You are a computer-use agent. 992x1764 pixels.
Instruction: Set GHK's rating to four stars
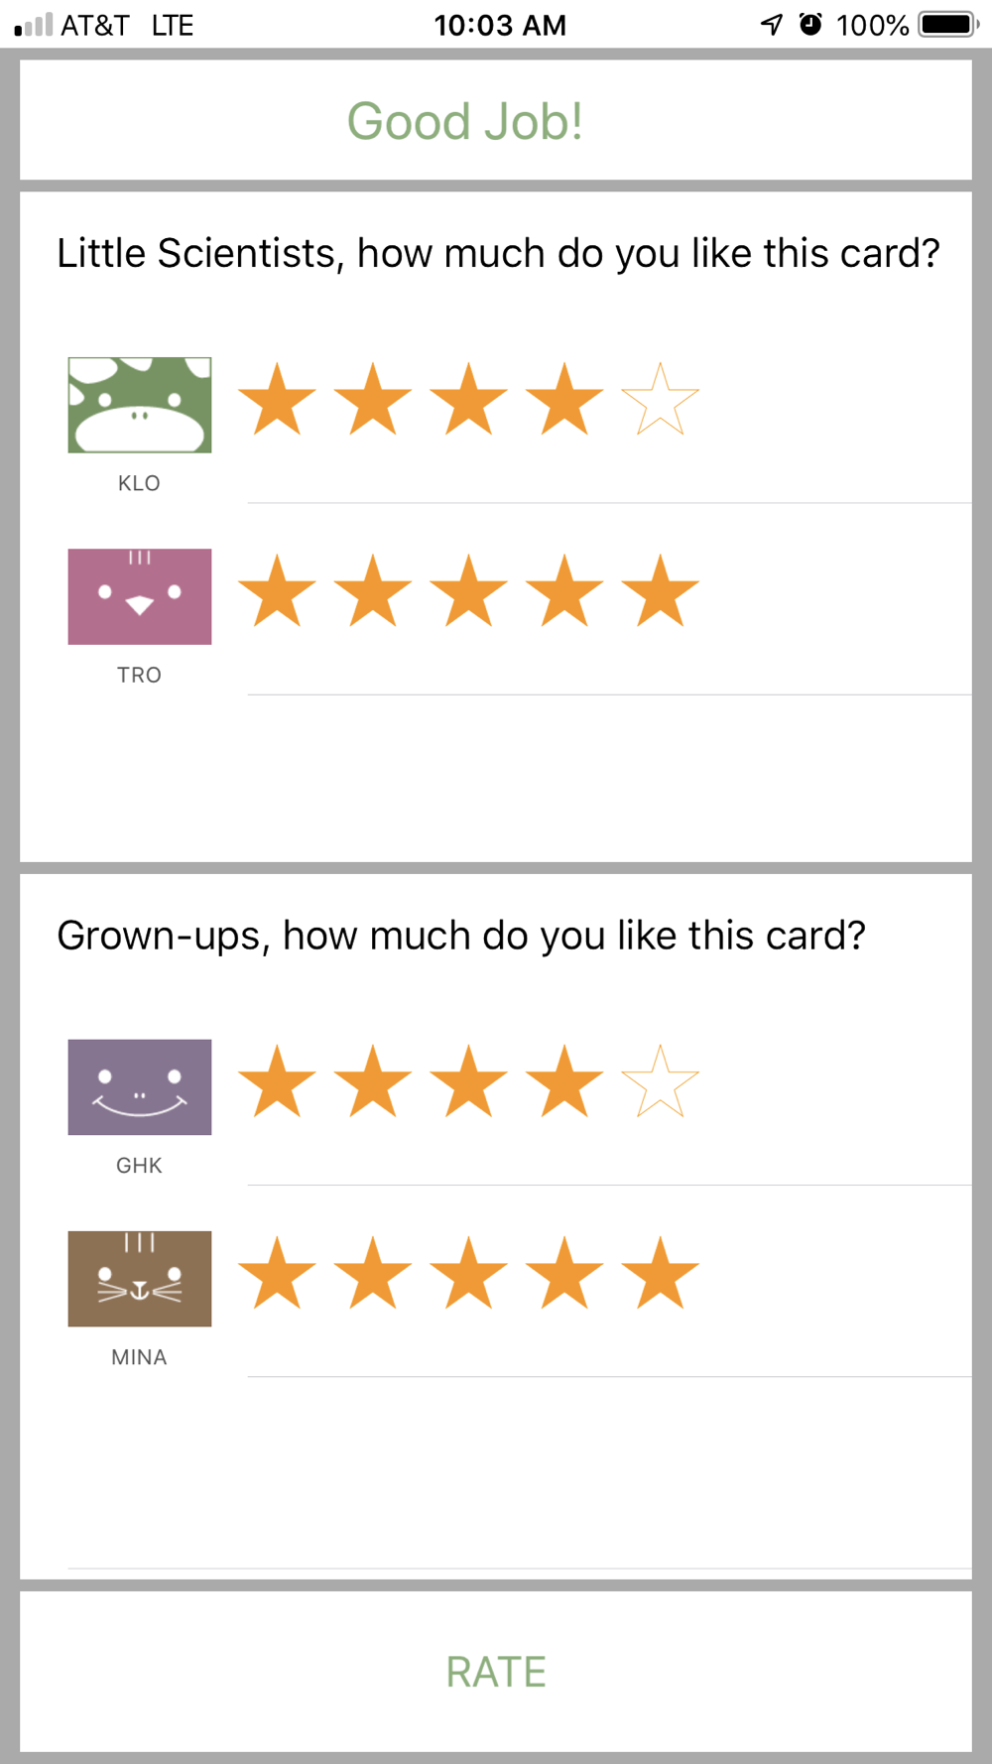coord(564,1081)
